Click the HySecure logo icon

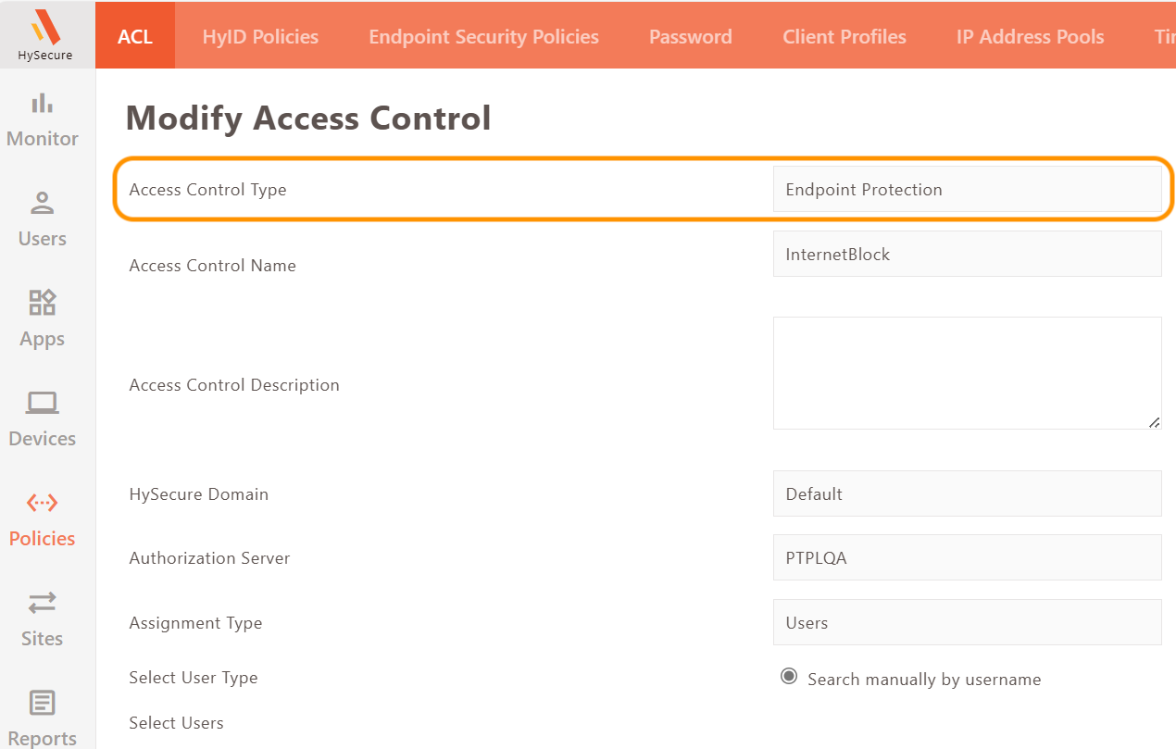pyautogui.click(x=44, y=28)
